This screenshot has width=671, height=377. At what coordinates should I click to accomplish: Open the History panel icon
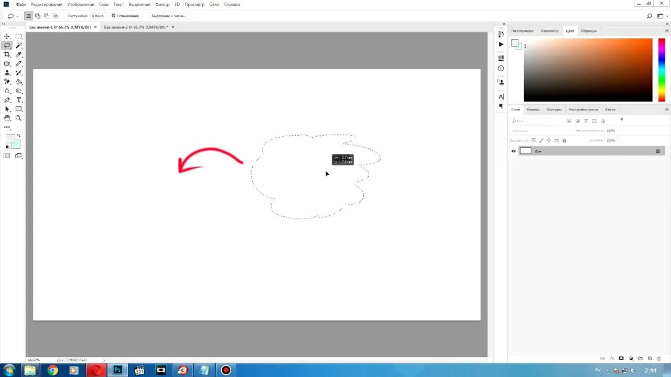coord(501,34)
